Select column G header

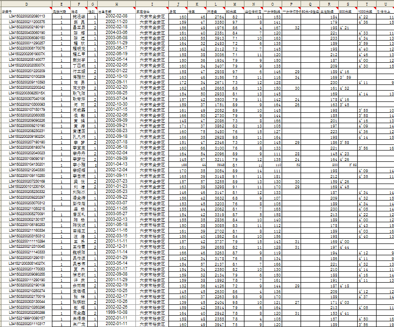tap(93, 4)
